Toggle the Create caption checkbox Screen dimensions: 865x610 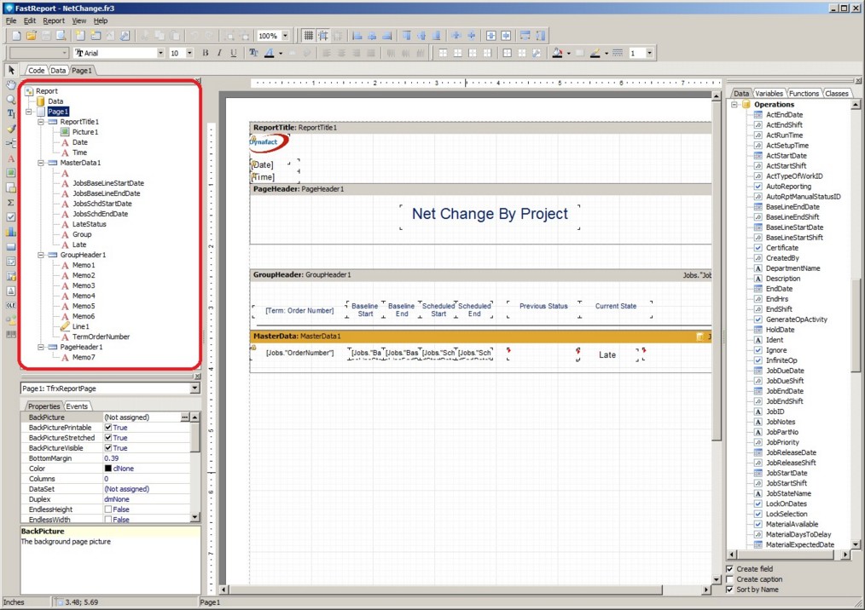(x=729, y=579)
